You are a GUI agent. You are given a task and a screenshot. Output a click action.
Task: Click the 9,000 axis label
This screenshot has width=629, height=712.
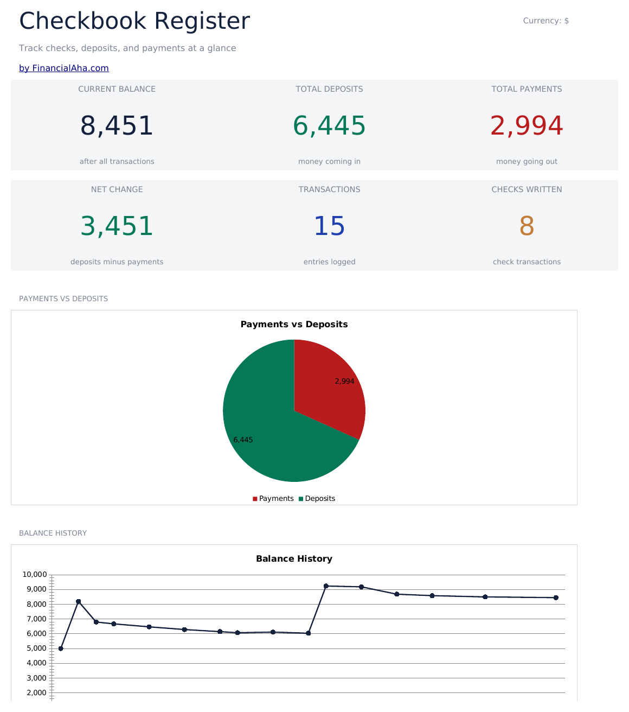36,589
